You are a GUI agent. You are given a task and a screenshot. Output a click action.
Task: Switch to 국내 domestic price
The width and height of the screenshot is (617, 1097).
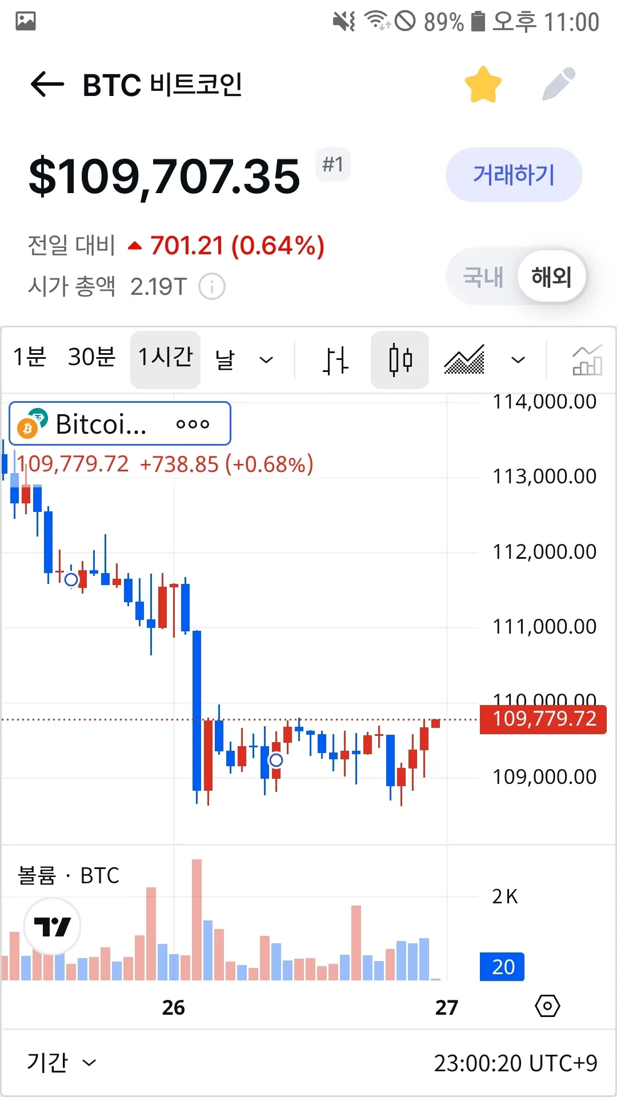coord(483,277)
